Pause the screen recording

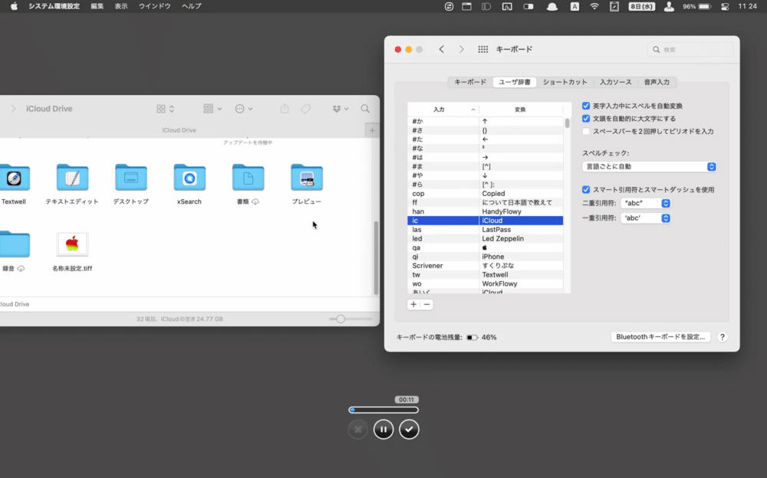coord(383,430)
